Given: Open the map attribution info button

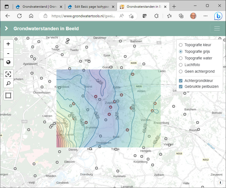Looking at the screenshot, I should [220, 182].
